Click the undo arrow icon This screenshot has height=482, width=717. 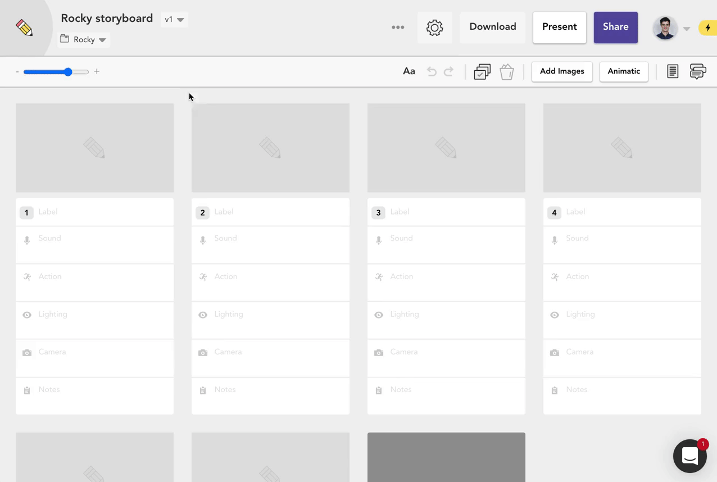point(432,71)
